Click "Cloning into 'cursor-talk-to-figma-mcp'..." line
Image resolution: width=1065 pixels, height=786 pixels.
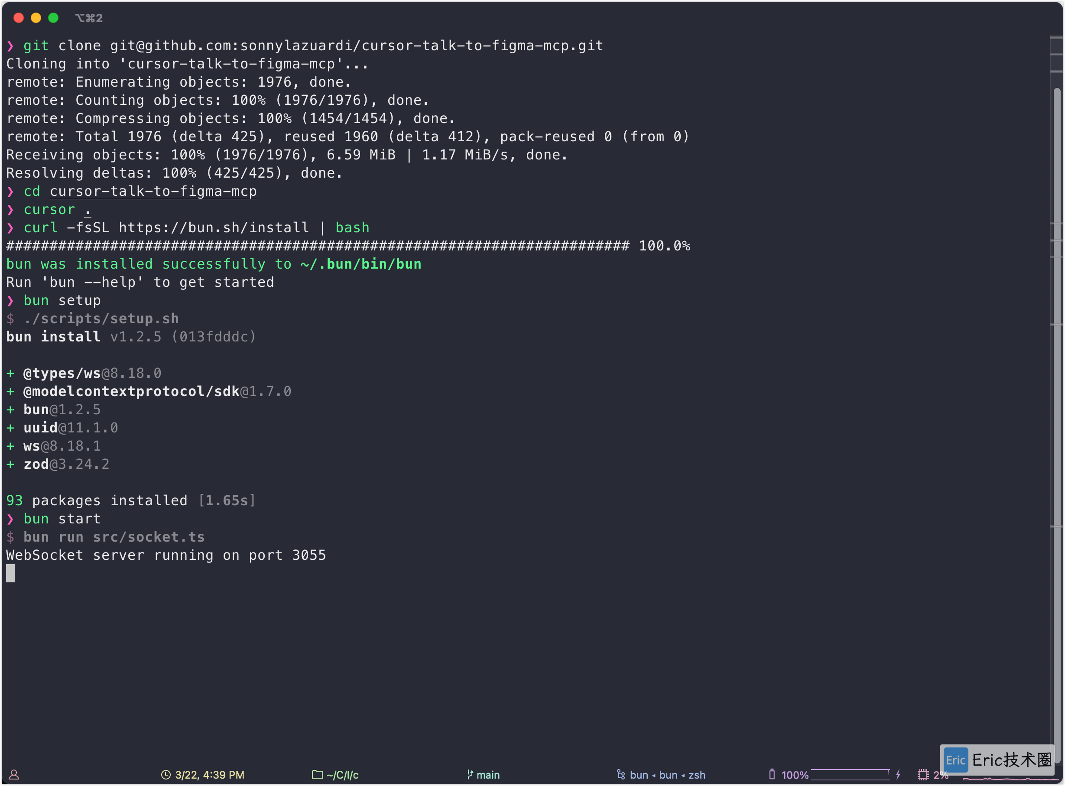pyautogui.click(x=188, y=64)
